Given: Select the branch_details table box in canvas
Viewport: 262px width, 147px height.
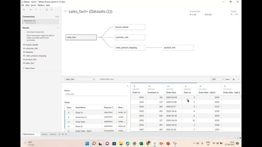Looking at the screenshot, I should coord(129,27).
